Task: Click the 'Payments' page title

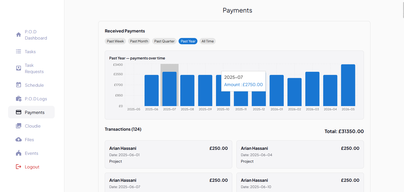Action: click(x=237, y=10)
